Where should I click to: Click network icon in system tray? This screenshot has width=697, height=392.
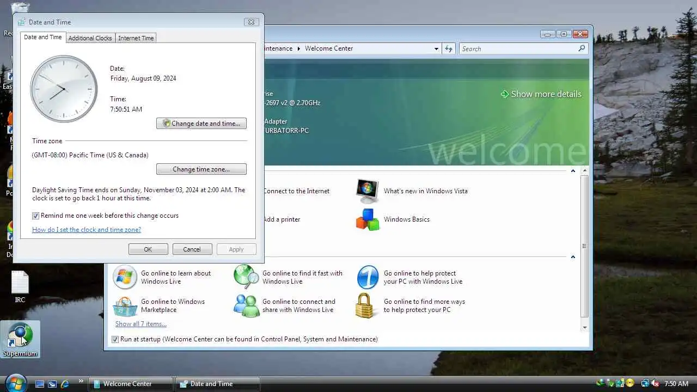click(645, 384)
